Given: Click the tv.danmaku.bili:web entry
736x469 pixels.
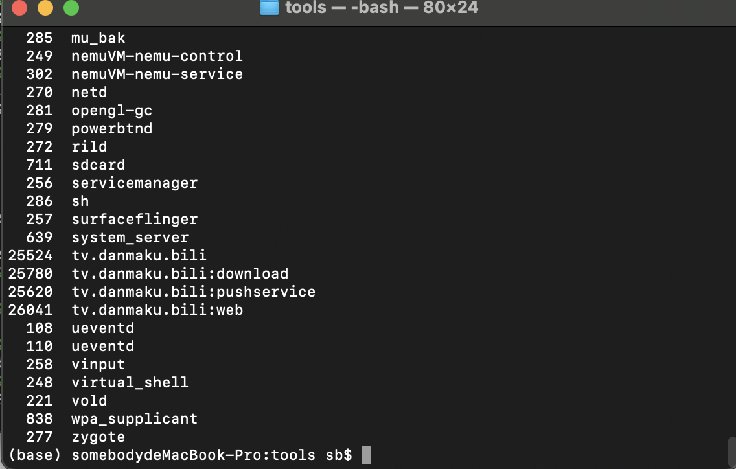Looking at the screenshot, I should 157,310.
